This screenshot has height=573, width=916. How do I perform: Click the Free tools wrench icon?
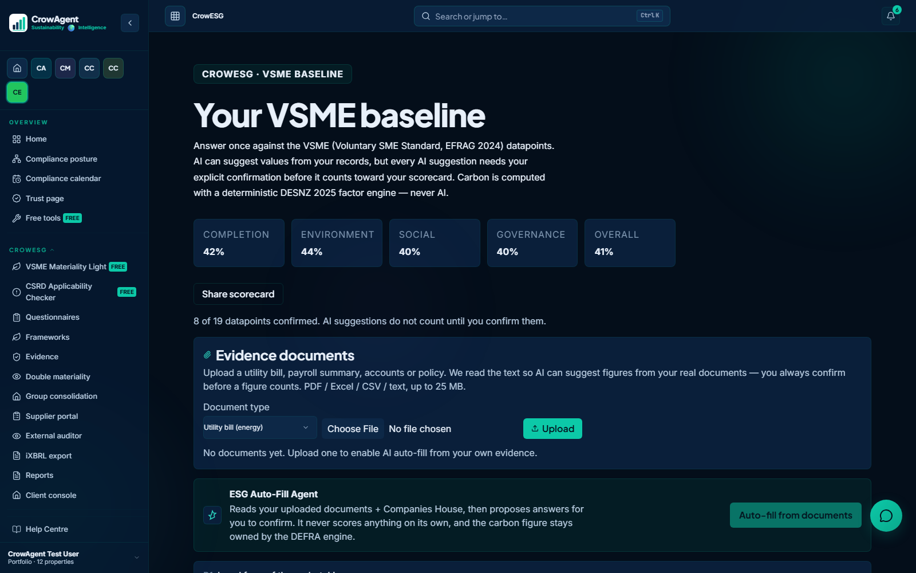(17, 218)
